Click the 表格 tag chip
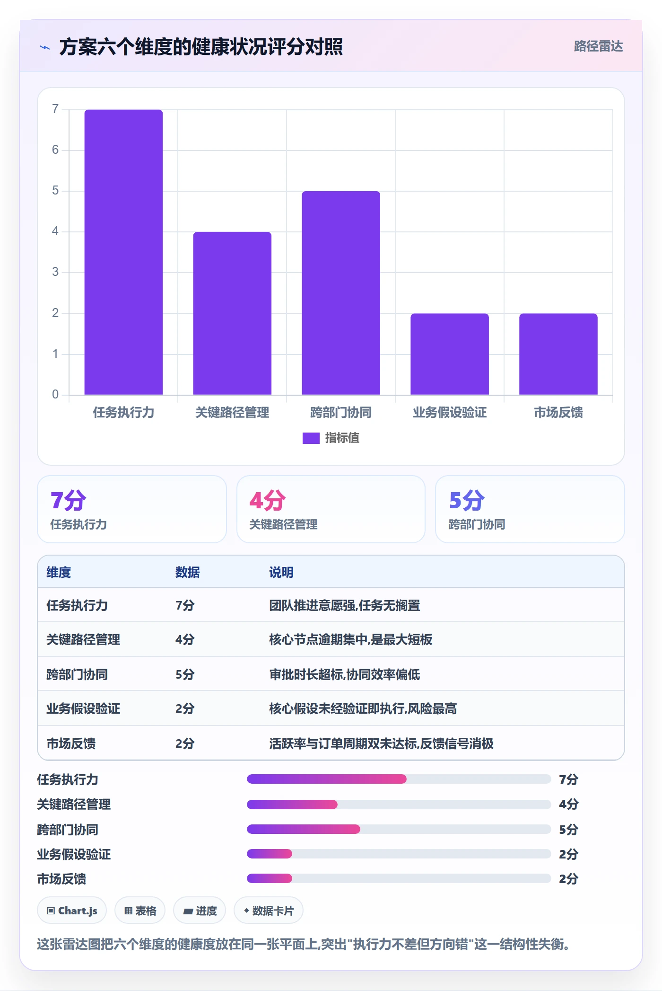The image size is (662, 991). 140,911
